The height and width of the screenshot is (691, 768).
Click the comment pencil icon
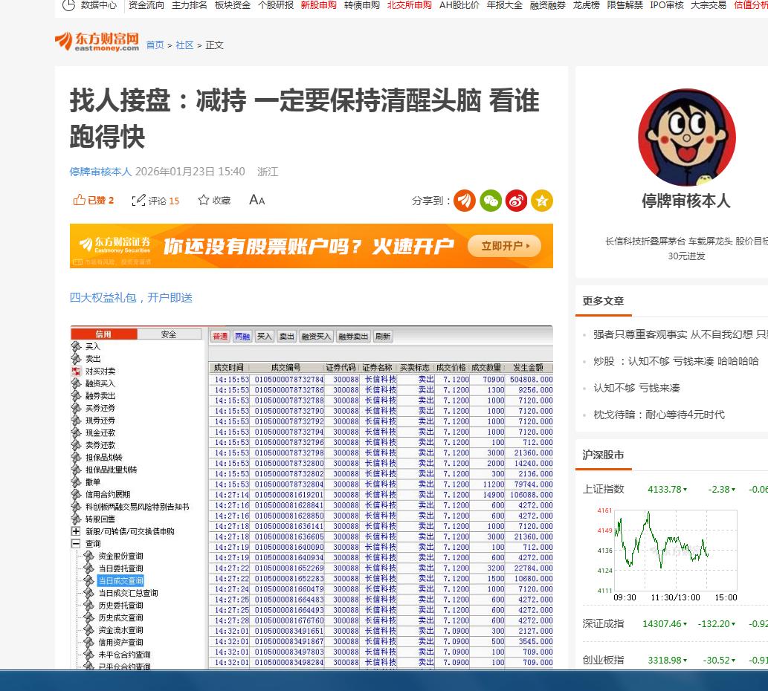[x=138, y=200]
